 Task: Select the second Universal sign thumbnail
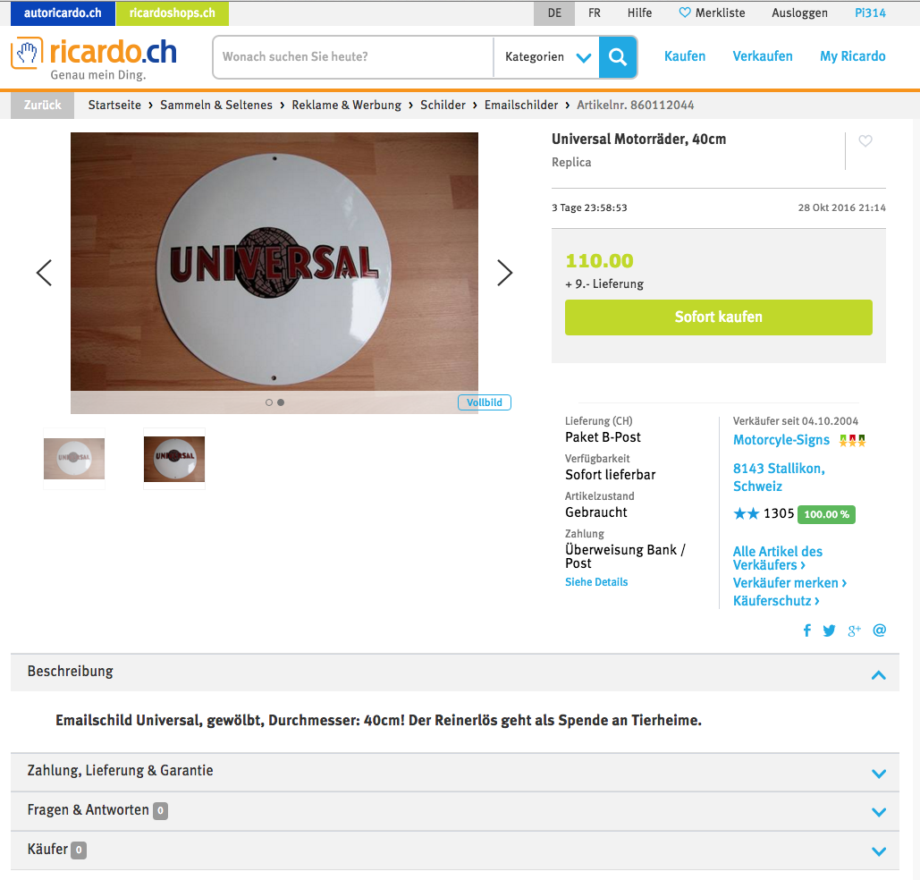pyautogui.click(x=174, y=459)
